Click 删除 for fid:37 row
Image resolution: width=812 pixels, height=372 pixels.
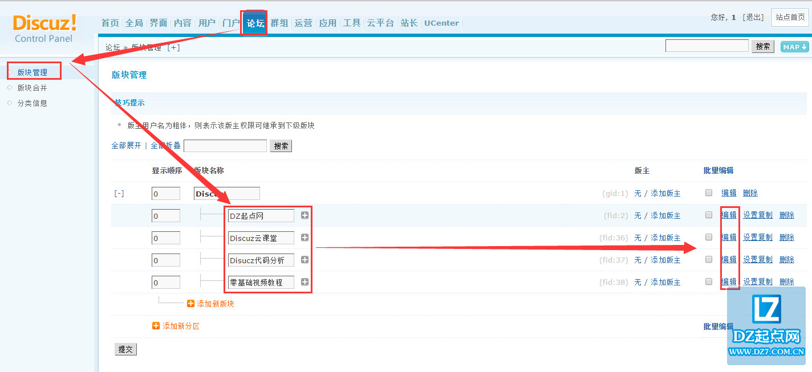[787, 260]
